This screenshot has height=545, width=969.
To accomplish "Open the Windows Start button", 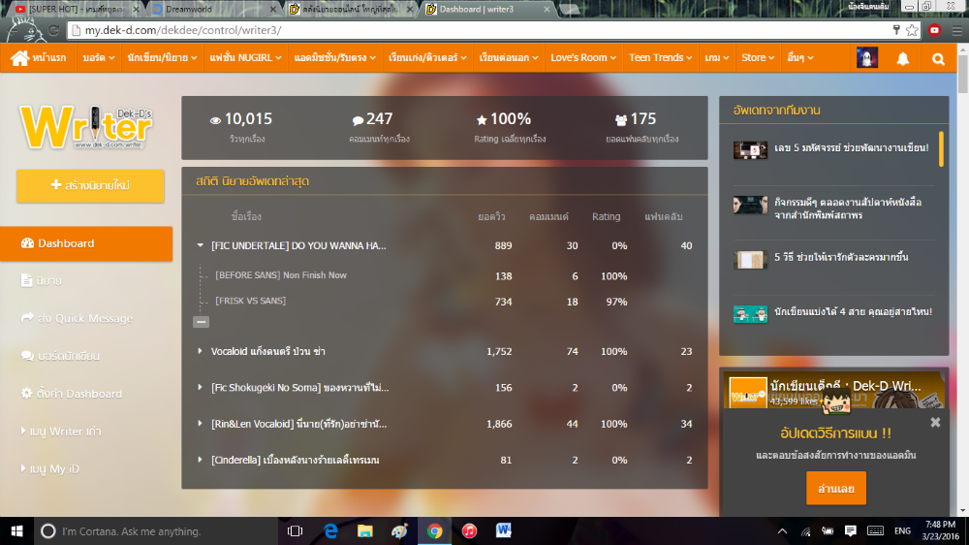I will click(16, 530).
